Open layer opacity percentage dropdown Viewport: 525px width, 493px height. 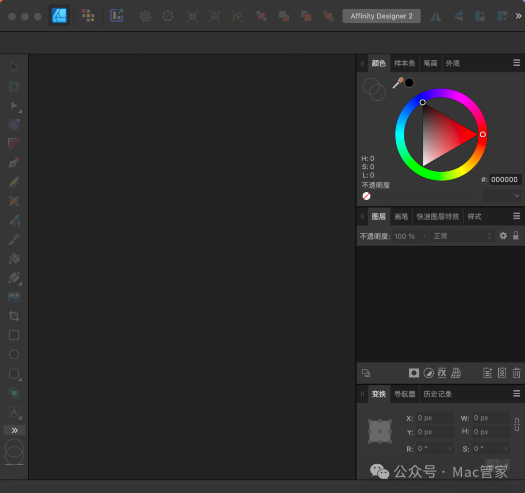[424, 236]
